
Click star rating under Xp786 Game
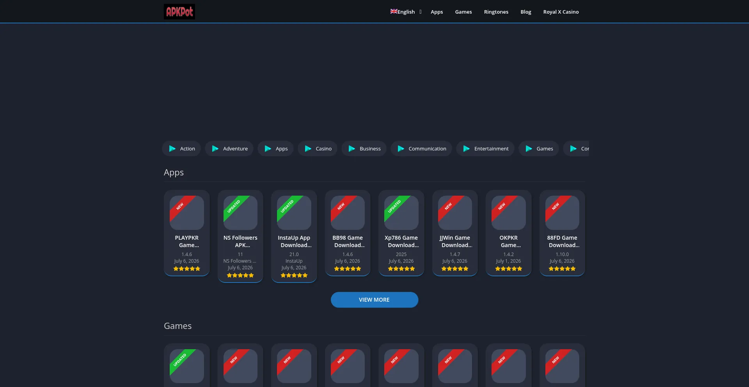tap(401, 269)
